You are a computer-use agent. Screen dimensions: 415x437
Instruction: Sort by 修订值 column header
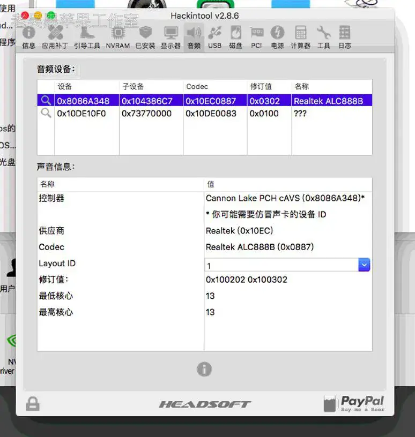click(x=269, y=87)
